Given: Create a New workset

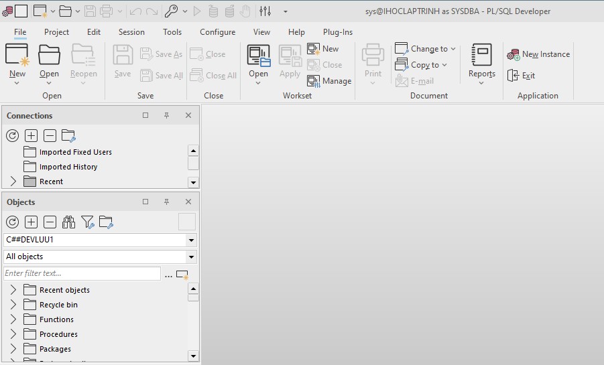Looking at the screenshot, I should pos(323,49).
